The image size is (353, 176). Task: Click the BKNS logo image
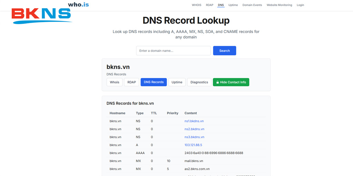coord(41,15)
